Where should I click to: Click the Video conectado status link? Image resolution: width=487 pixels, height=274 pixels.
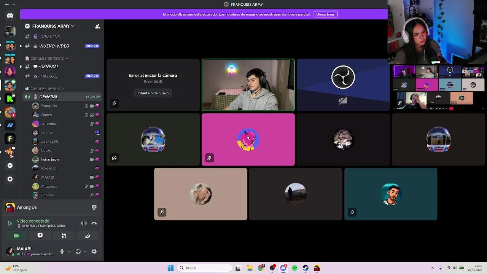(33, 221)
